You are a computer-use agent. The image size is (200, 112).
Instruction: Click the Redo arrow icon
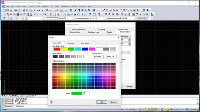(x=42, y=10)
